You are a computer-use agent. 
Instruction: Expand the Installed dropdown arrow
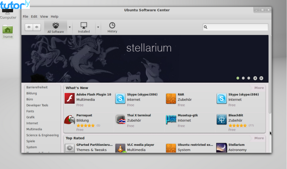[x=98, y=27]
